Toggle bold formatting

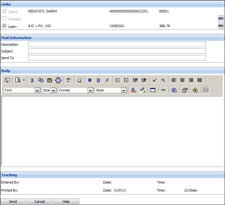pyautogui.click(x=90, y=80)
